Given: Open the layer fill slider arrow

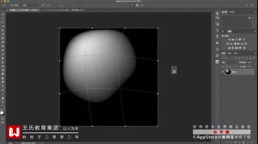Looking at the screenshot, I should pos(254,67).
